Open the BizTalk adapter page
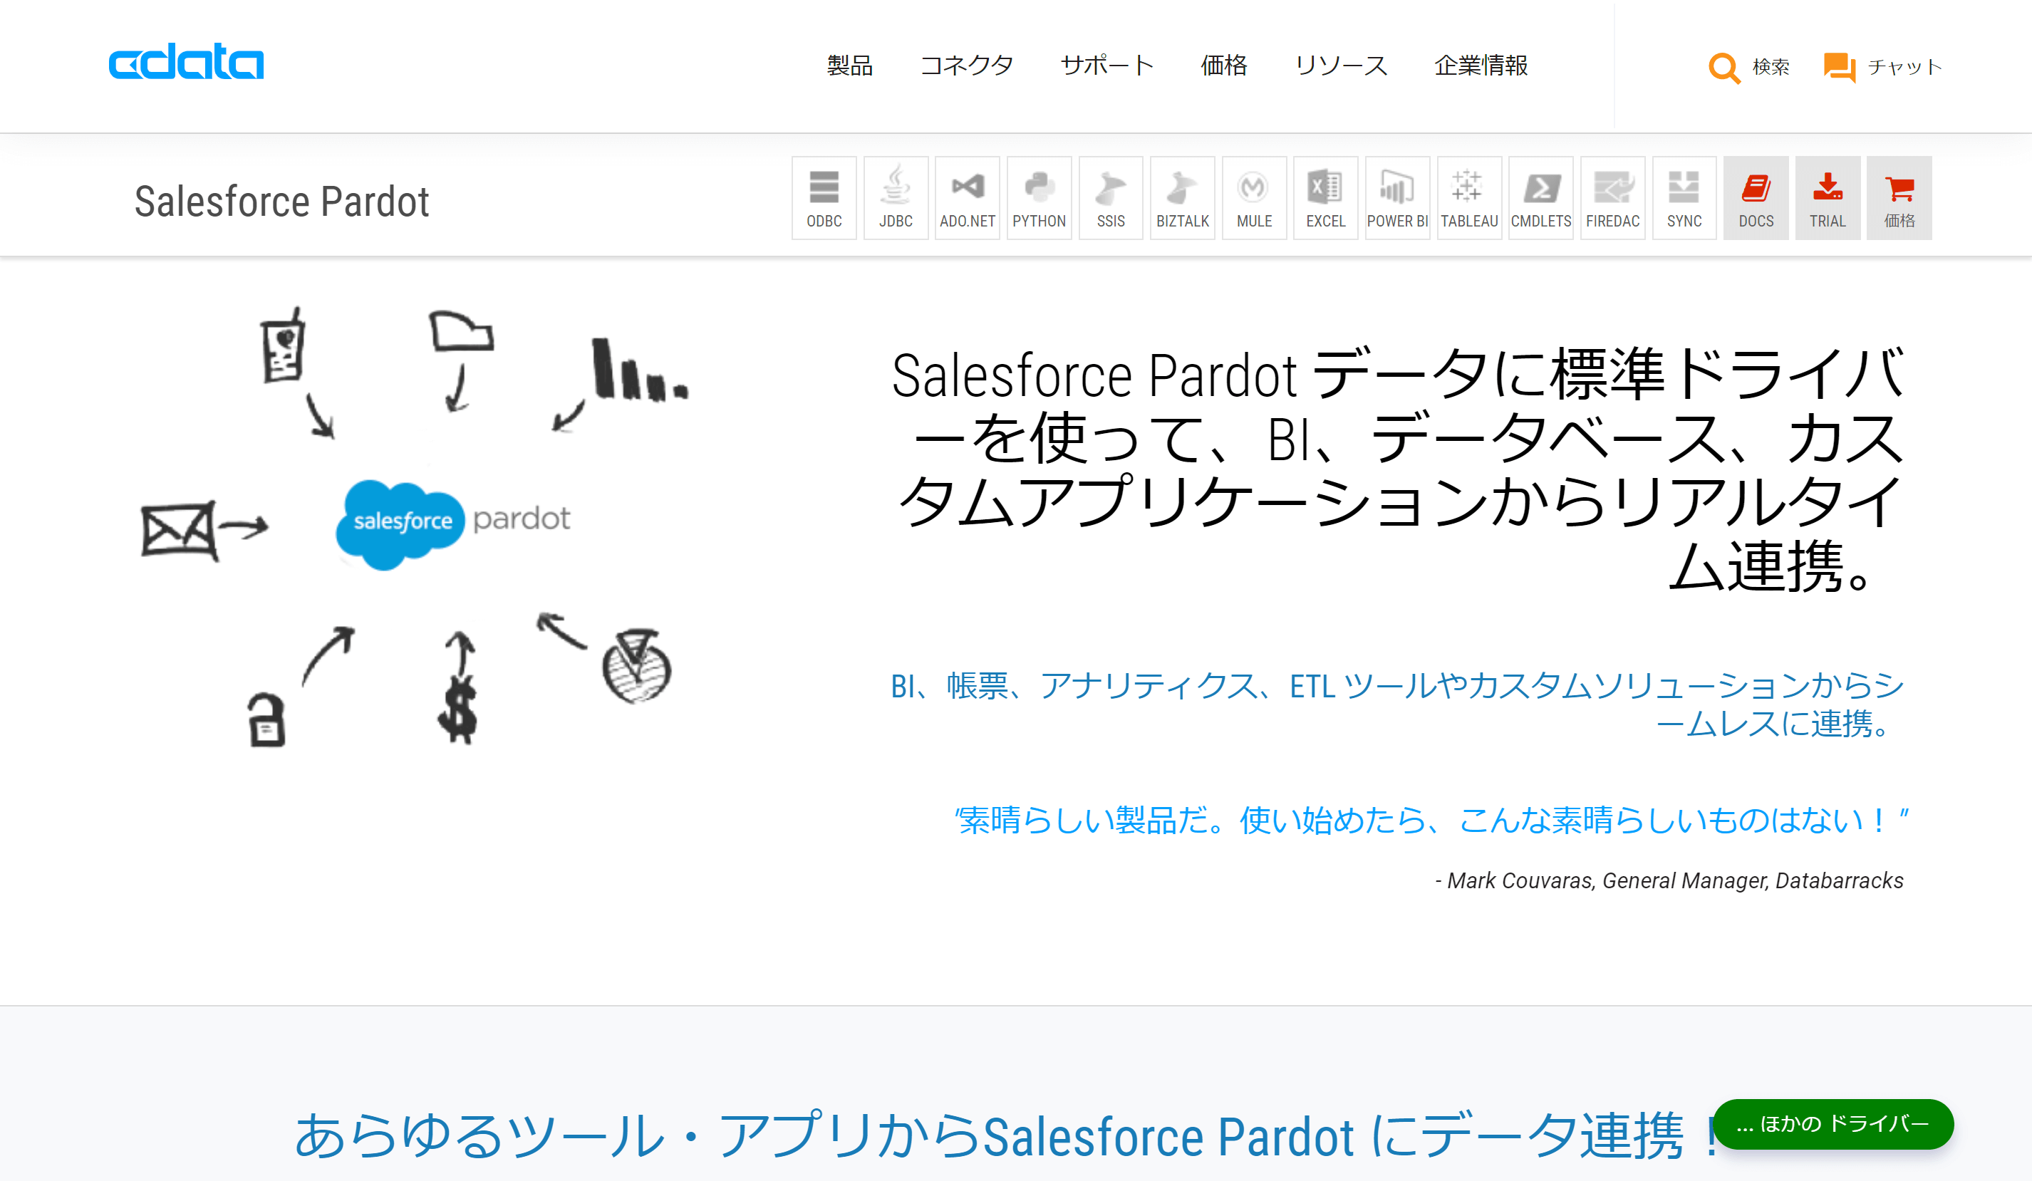The width and height of the screenshot is (2032, 1181). (x=1182, y=196)
